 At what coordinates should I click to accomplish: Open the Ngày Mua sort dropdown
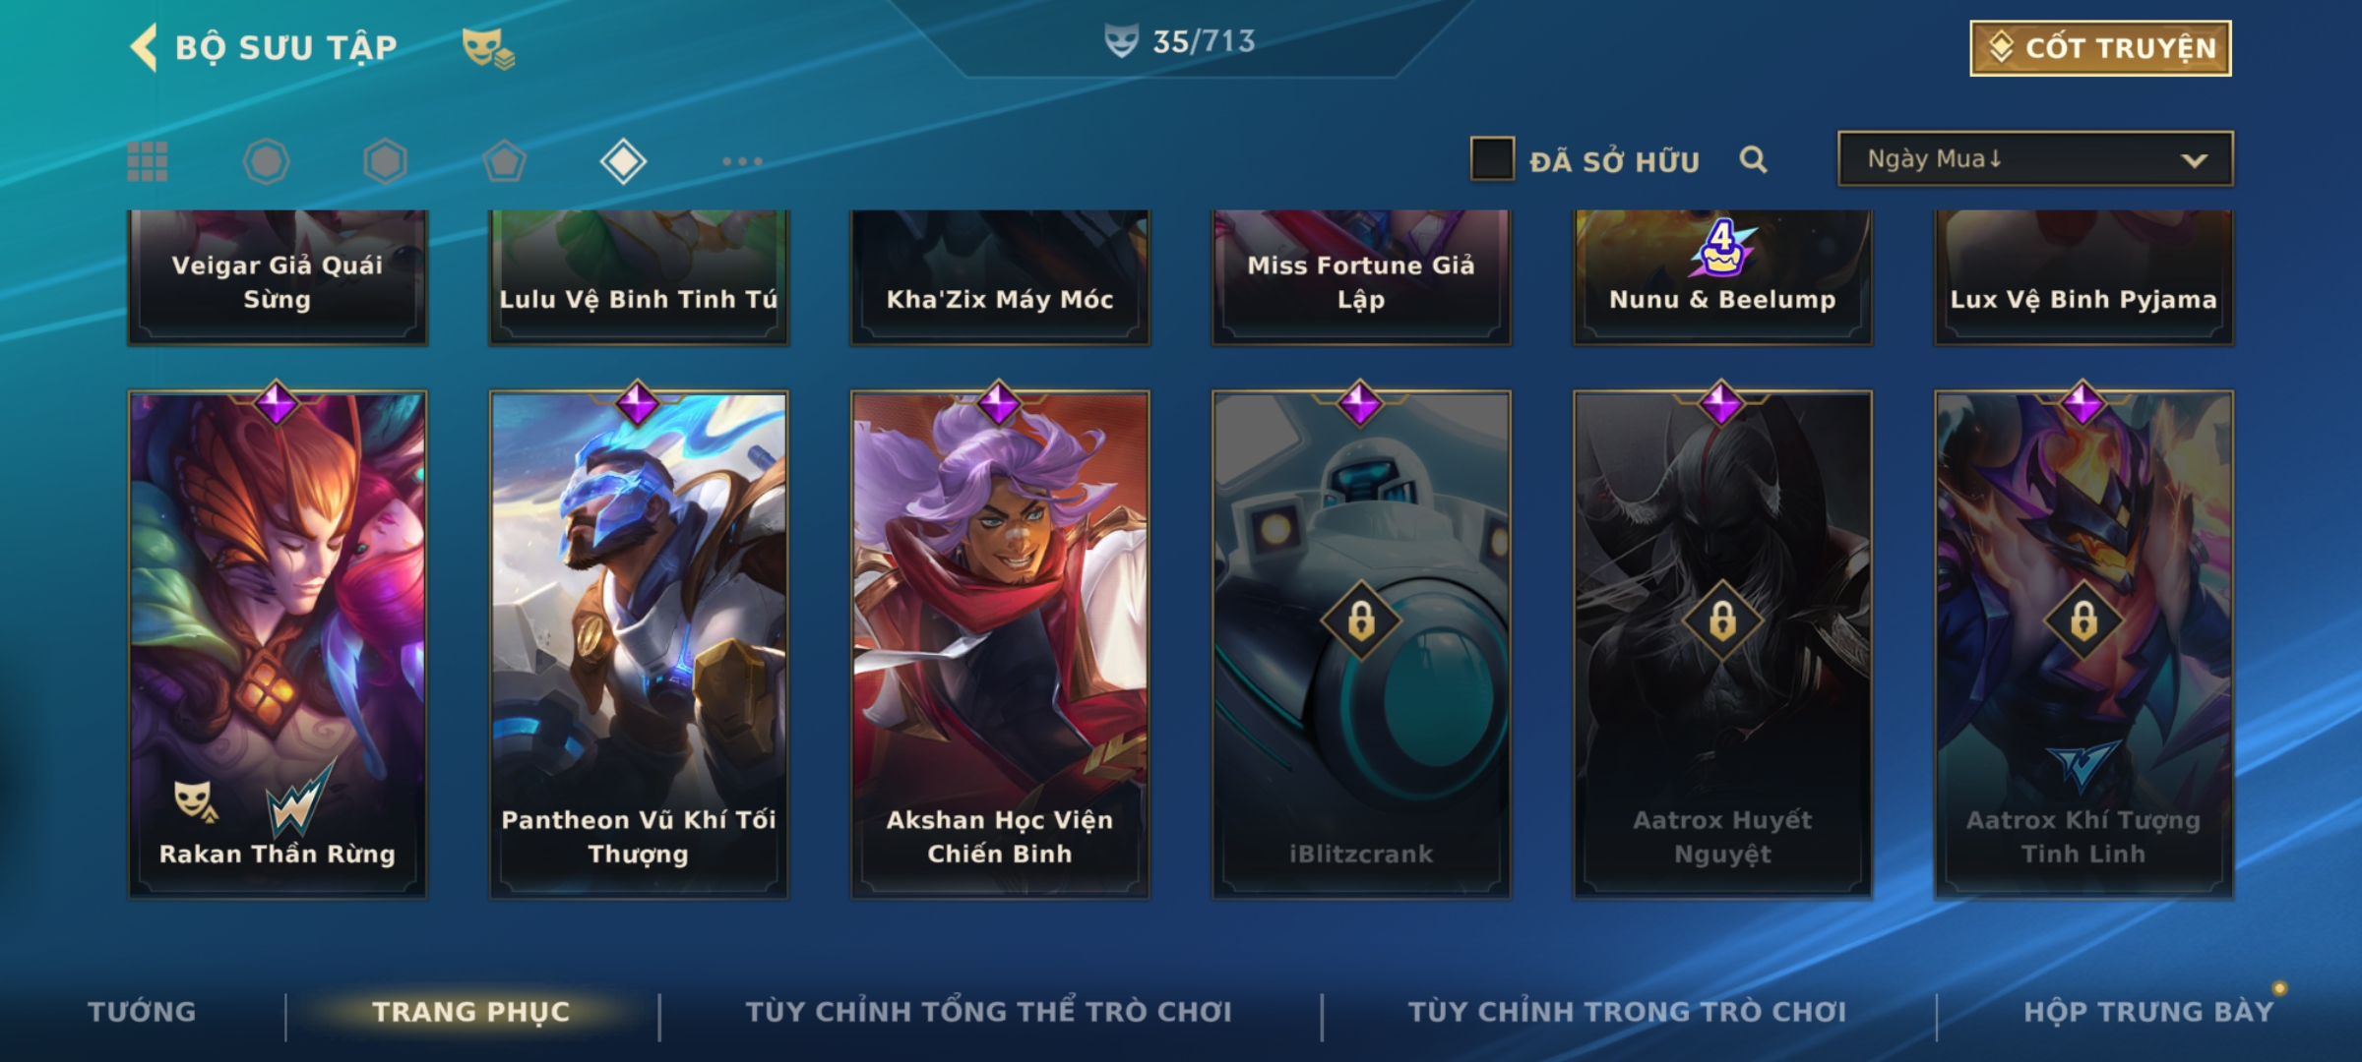coord(2035,159)
